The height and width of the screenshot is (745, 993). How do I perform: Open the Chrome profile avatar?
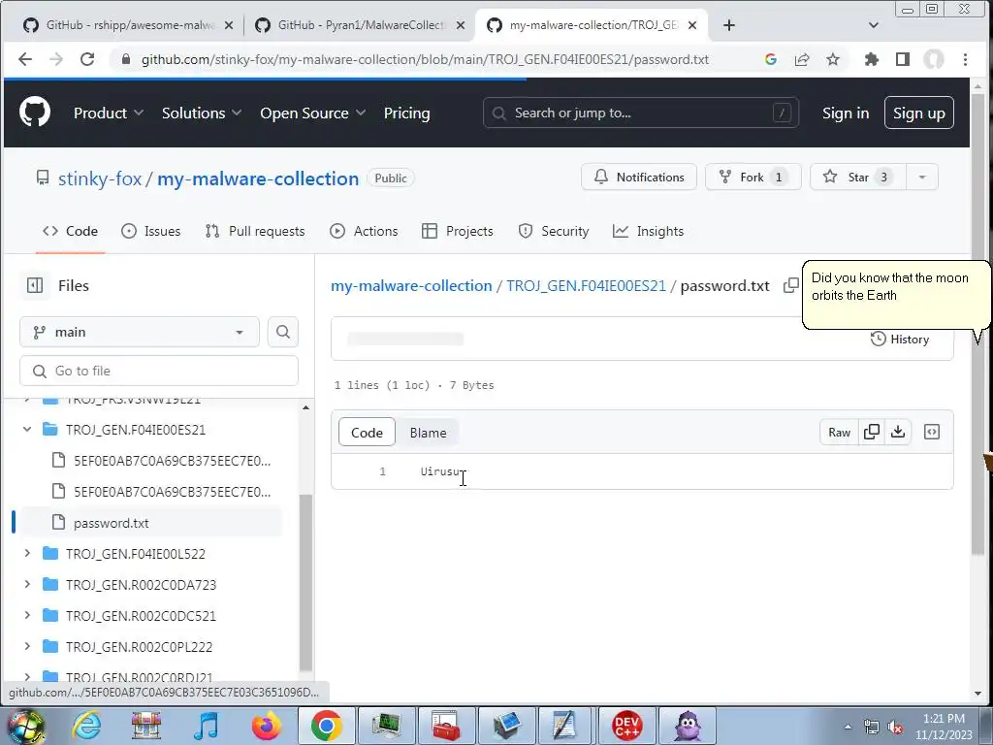point(934,59)
